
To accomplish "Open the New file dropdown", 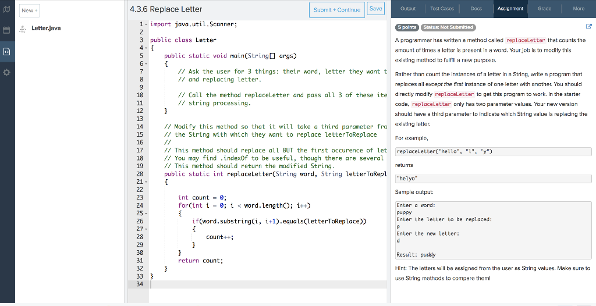I will [x=29, y=10].
